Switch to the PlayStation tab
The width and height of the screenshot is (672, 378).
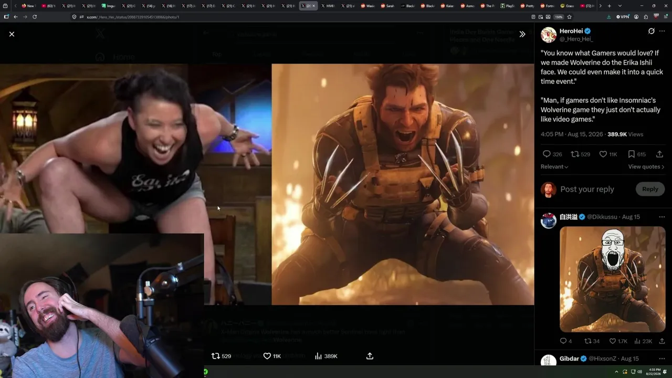click(508, 6)
